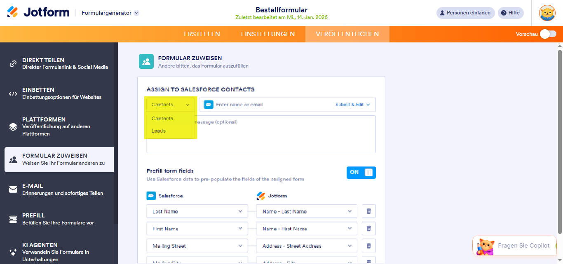Image resolution: width=563 pixels, height=264 pixels.
Task: Open Plattformen section in sidebar
Action: coord(59,126)
